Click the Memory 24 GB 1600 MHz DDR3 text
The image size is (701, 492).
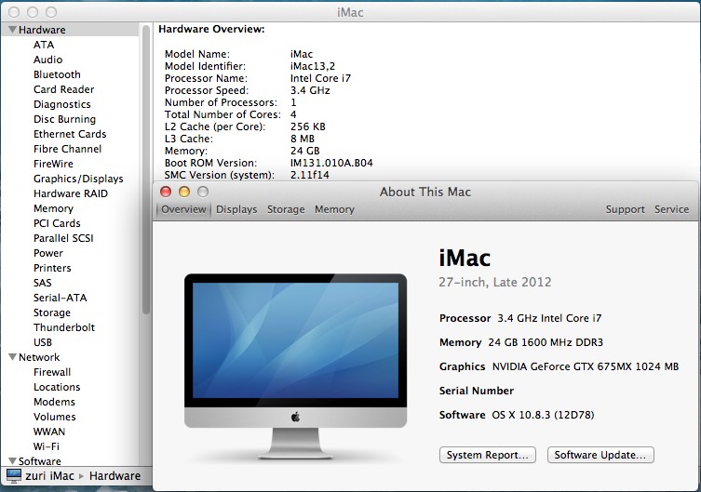click(x=520, y=342)
